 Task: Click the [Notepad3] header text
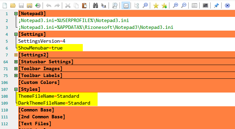(x=32, y=14)
